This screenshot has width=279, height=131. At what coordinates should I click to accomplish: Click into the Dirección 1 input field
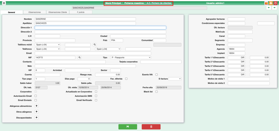100,28
